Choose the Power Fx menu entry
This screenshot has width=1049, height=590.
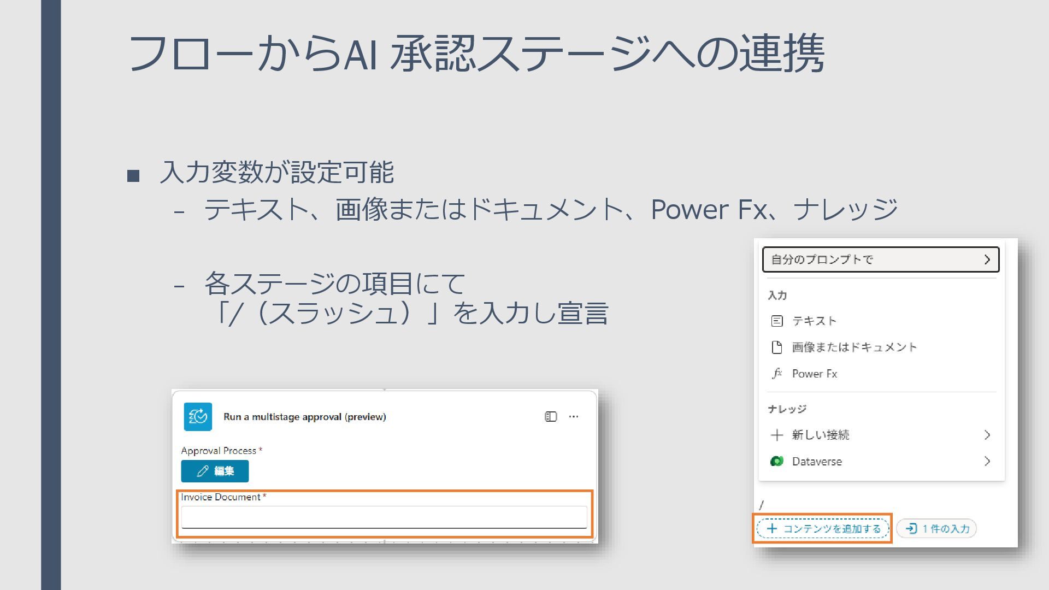pos(815,374)
